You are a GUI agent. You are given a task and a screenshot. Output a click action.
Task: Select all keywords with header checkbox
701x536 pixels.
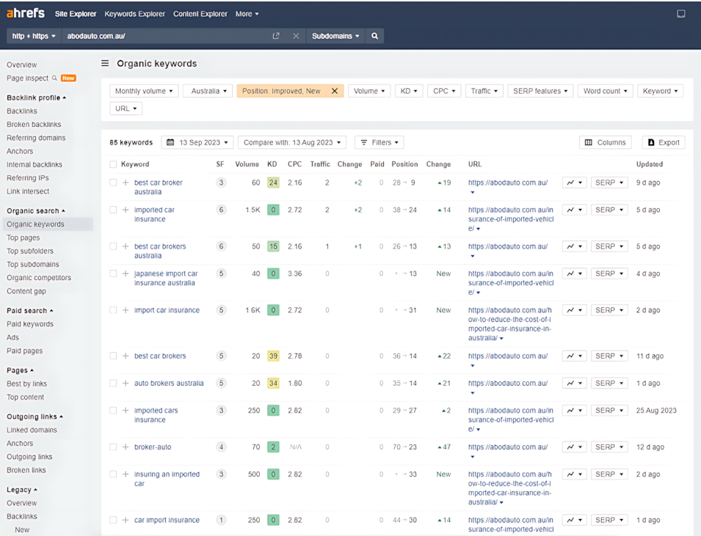click(113, 164)
